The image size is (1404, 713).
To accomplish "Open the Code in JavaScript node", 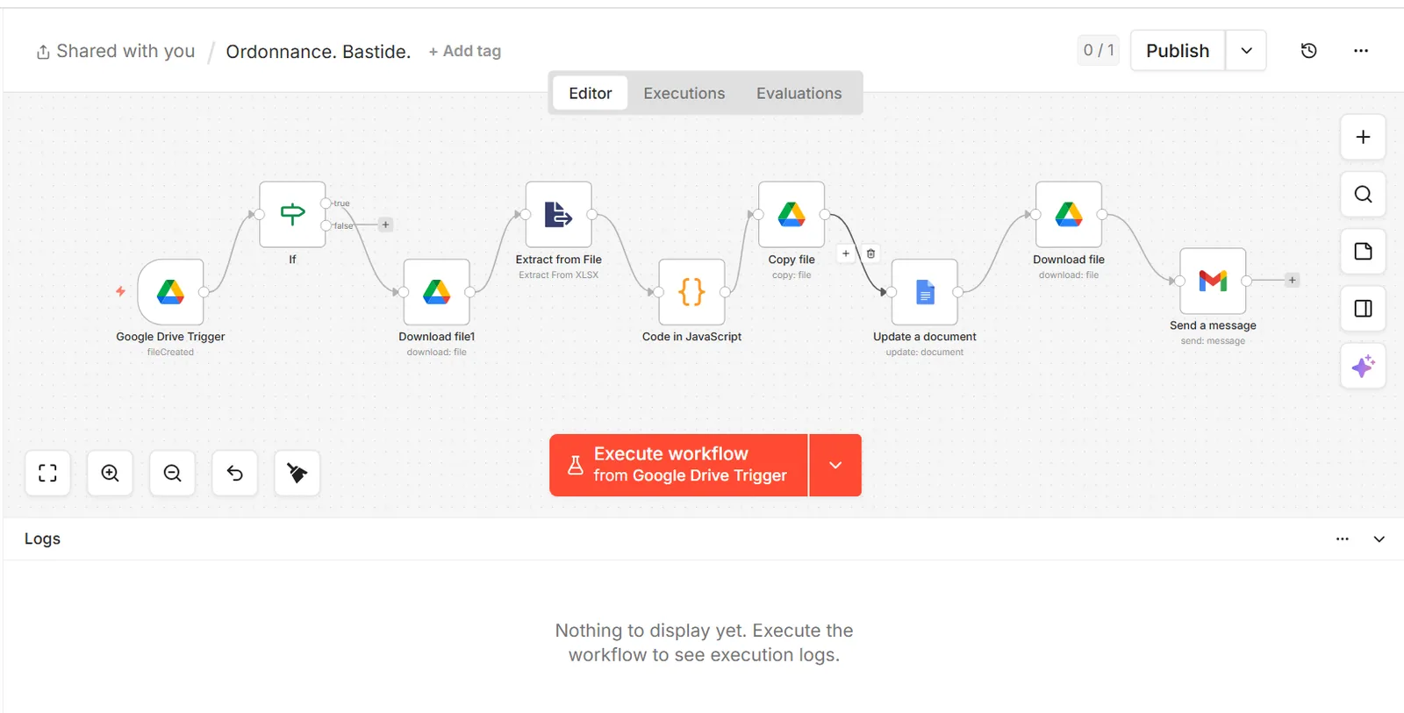I will pos(691,292).
